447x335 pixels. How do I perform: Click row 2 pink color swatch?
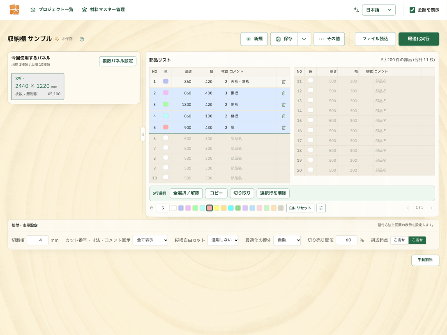166,93
